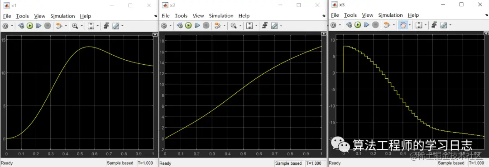Open Simulation menu in x2 window
The height and width of the screenshot is (167, 489).
pos(221,16)
